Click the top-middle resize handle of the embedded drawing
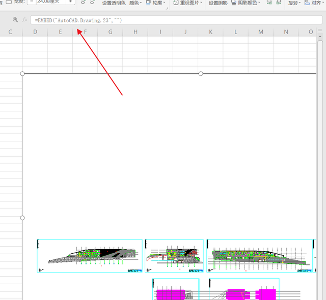Screen dimensions: 326x300 tap(201, 73)
